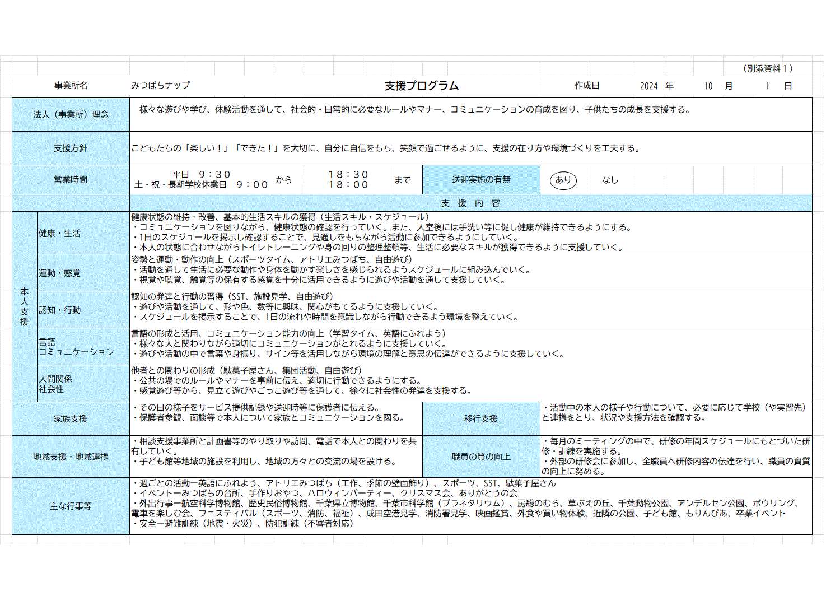Click the line 言語の形成と活用、コミュニケーション能力の向上
Viewport: 826px width, 591px height.
pos(288,334)
